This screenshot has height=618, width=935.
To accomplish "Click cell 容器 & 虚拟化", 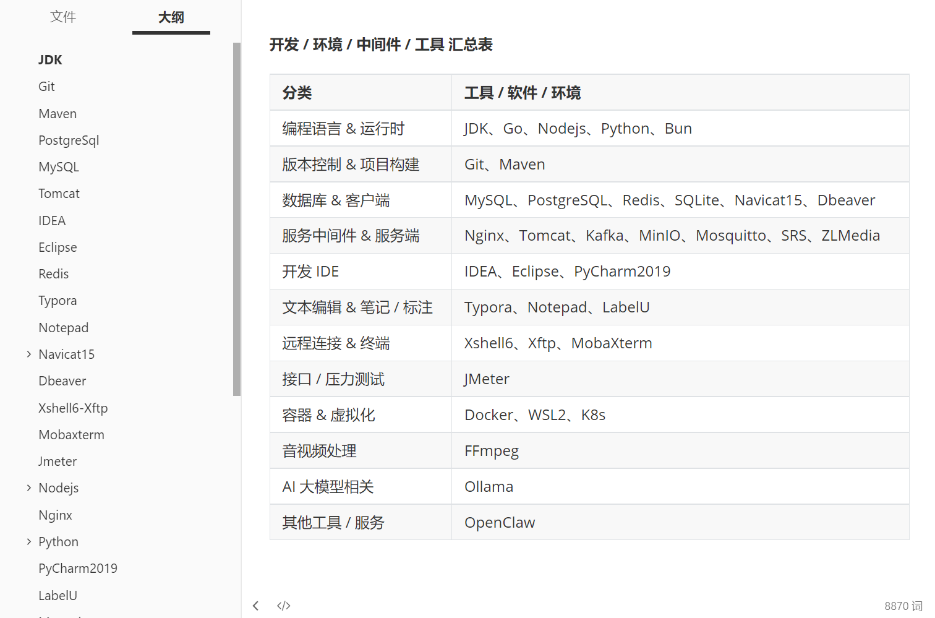I will tap(361, 415).
